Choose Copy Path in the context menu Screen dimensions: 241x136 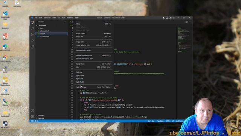pos(93,42)
